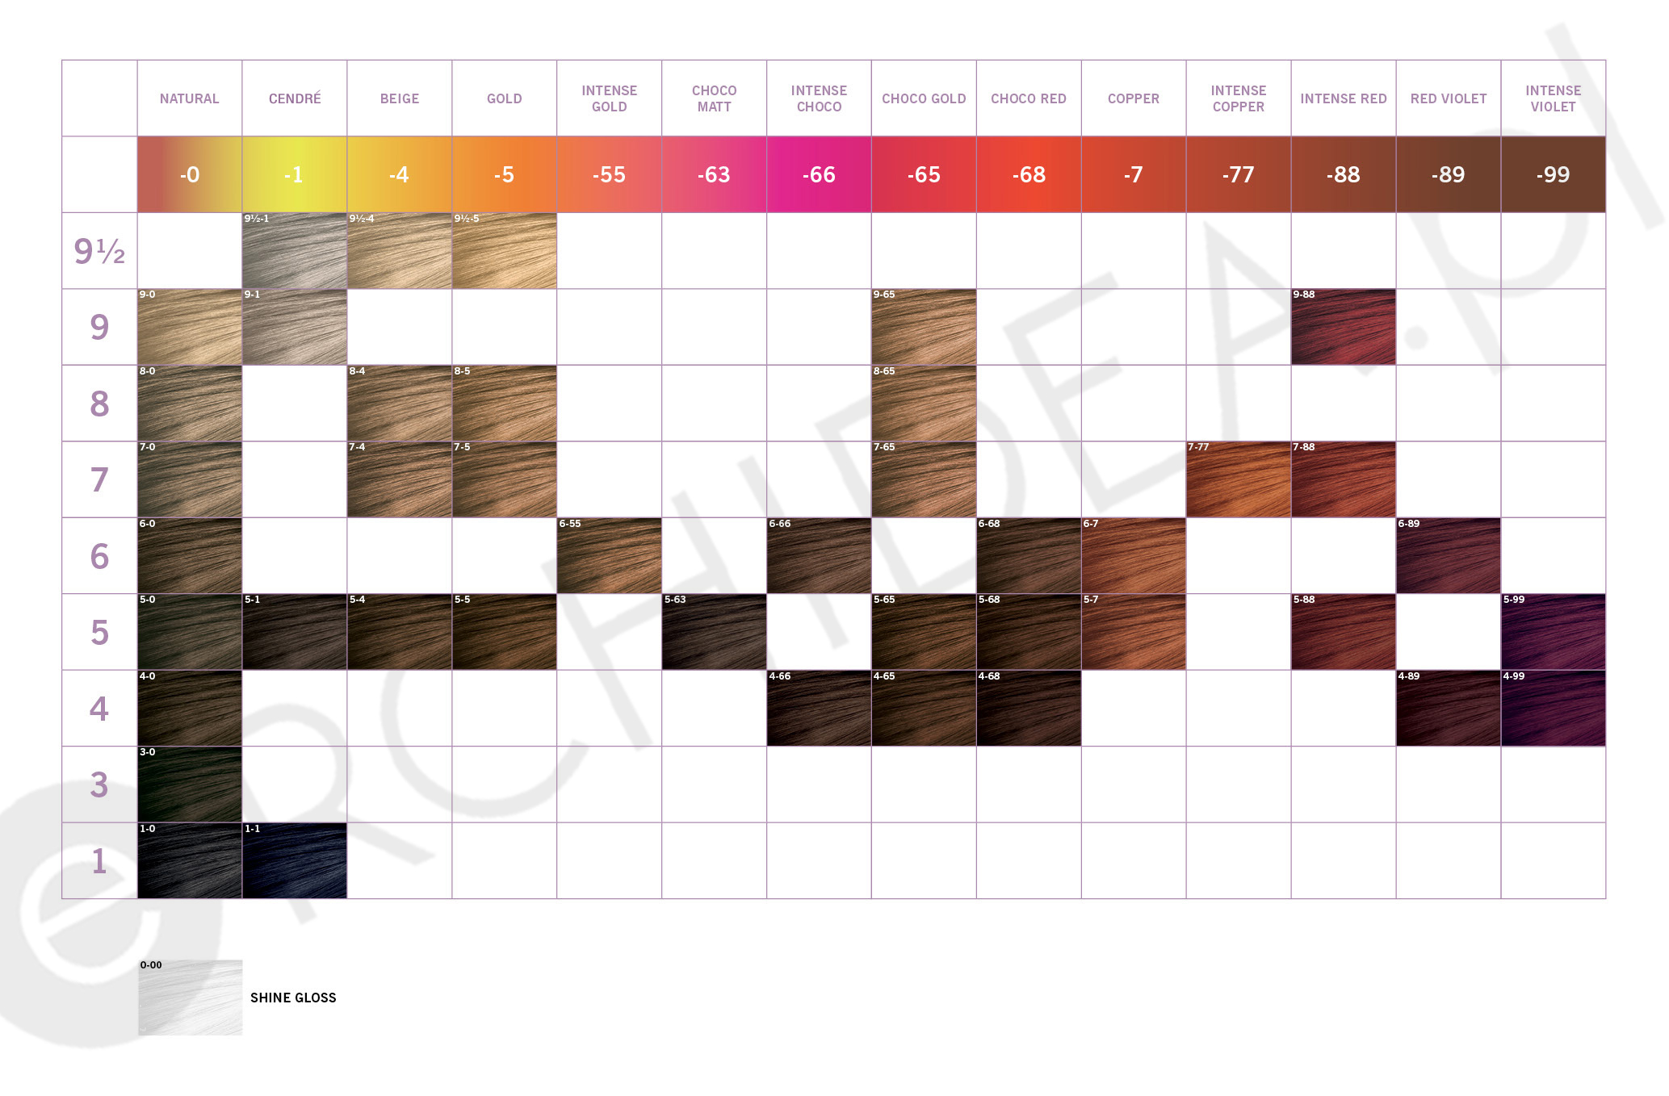
Task: Select the 6-66 intense choco swatch
Action: 819,556
